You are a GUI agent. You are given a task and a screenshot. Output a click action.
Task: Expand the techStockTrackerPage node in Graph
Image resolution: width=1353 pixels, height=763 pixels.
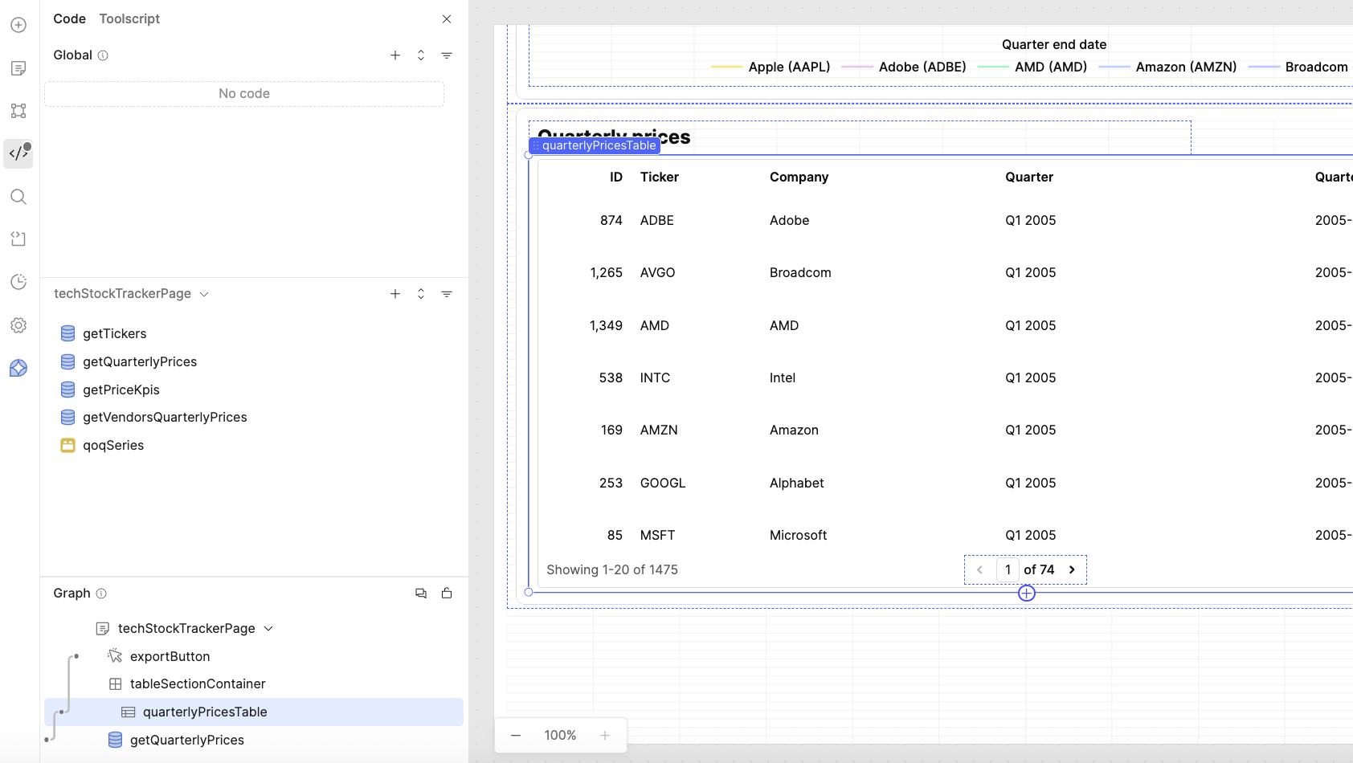(x=268, y=628)
